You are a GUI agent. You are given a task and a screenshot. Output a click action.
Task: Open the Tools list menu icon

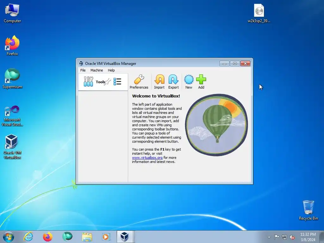point(117,82)
